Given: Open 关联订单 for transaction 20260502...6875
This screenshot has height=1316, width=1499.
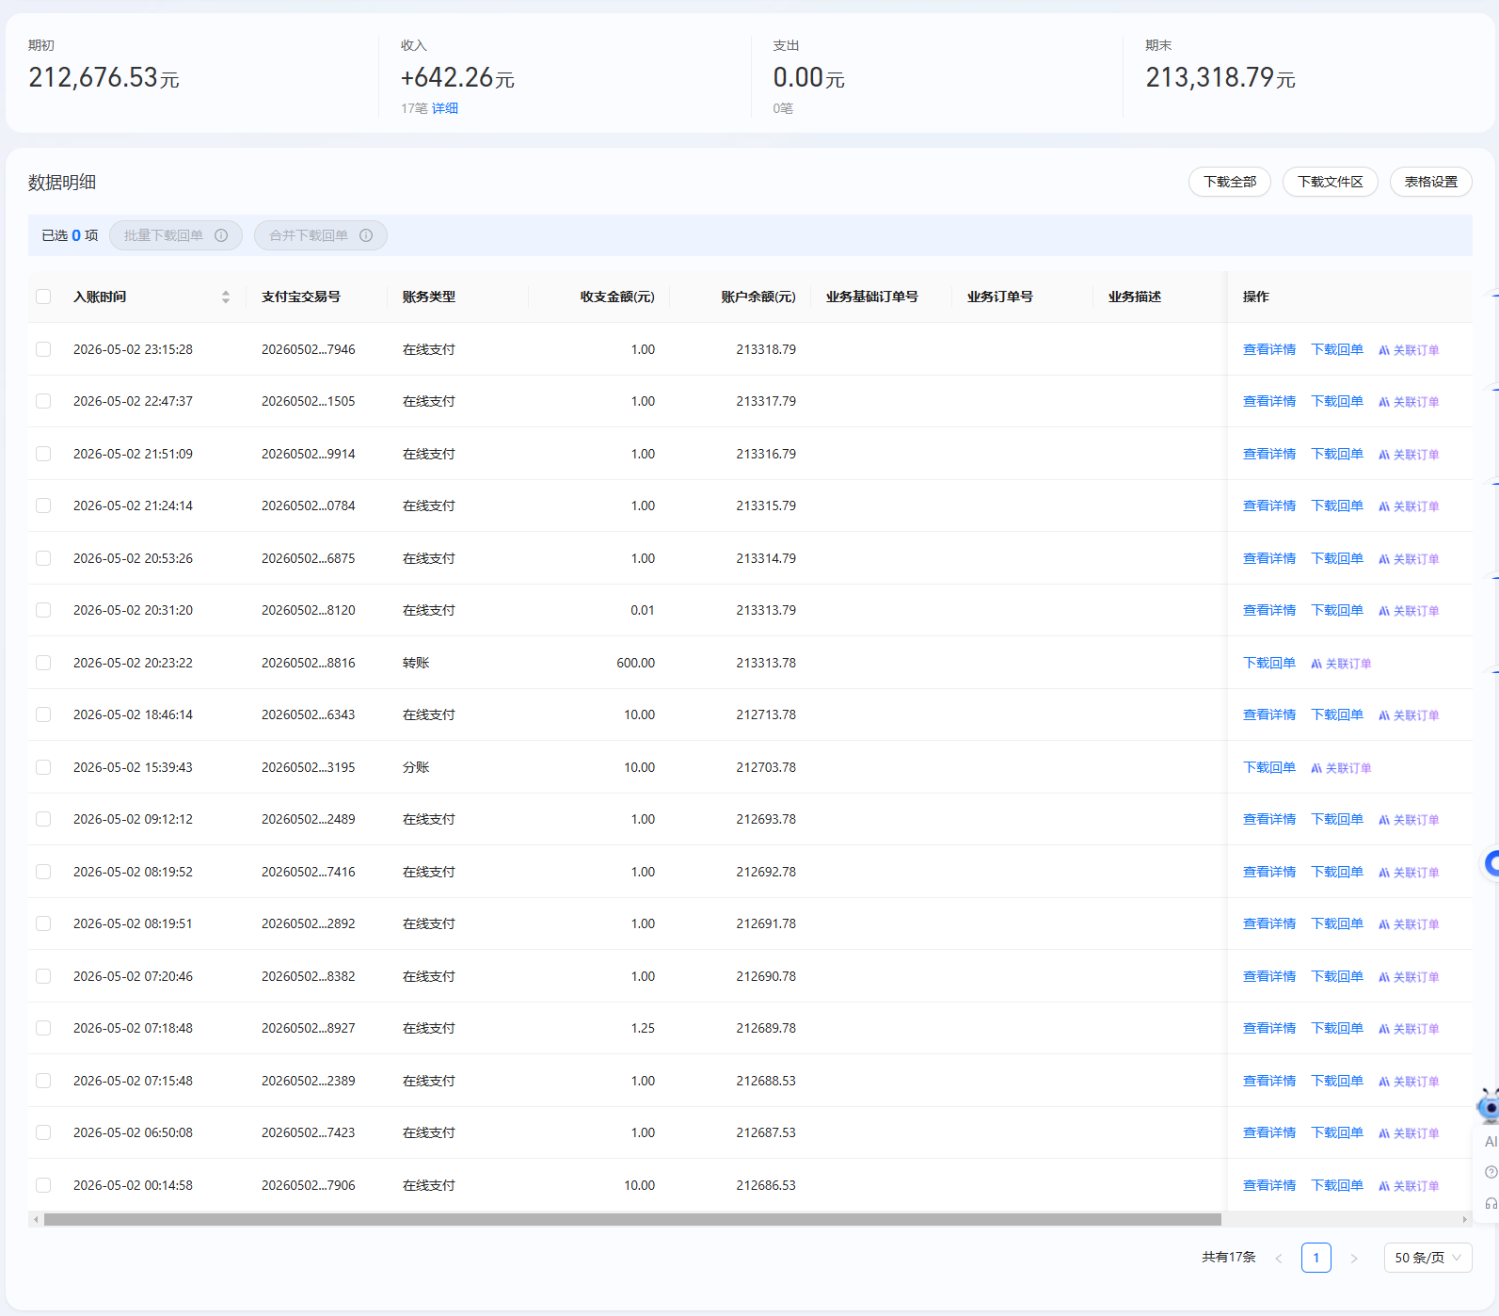Looking at the screenshot, I should (1409, 559).
